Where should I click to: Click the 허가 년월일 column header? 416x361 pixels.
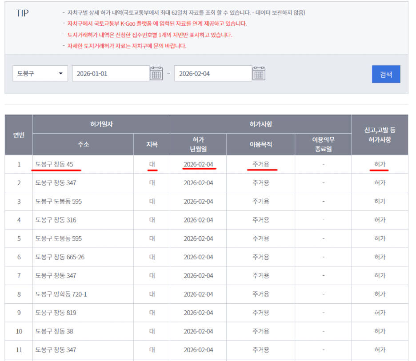[x=198, y=144]
